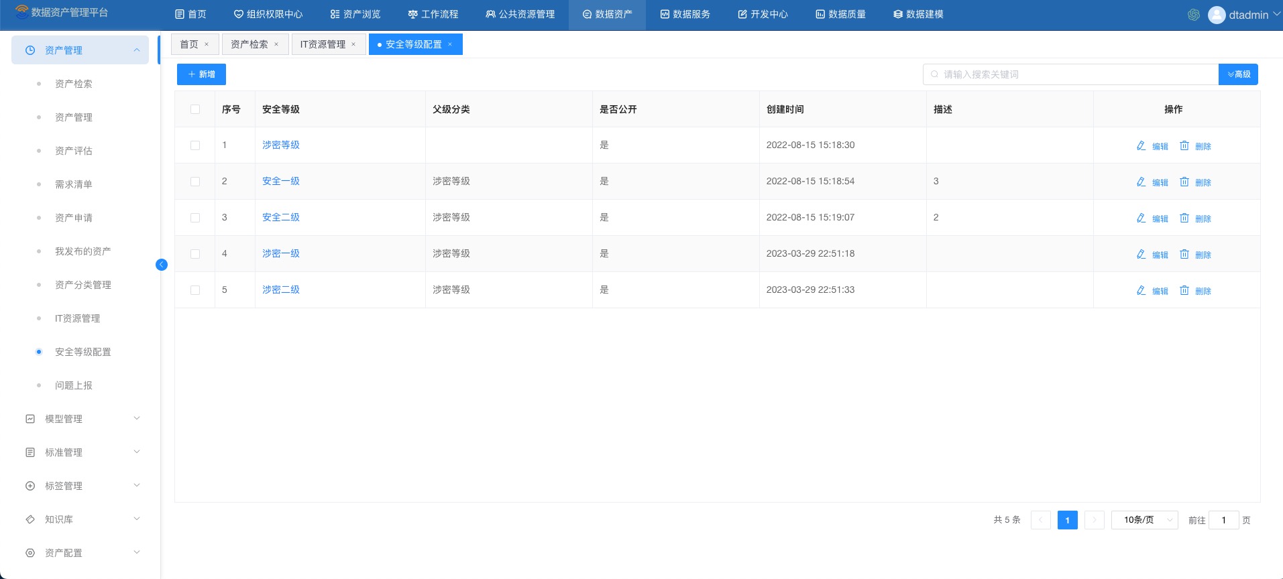The image size is (1283, 579).
Task: Click the trash icon for 涉密二级 row
Action: [x=1184, y=290]
